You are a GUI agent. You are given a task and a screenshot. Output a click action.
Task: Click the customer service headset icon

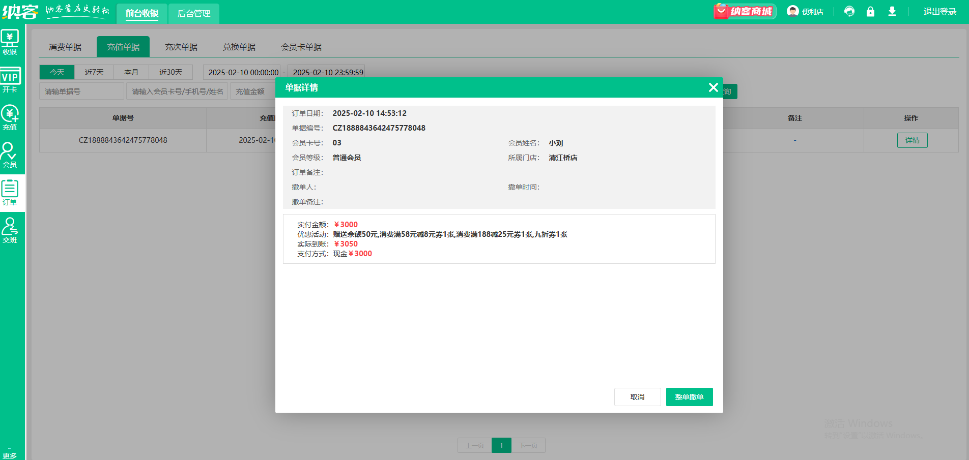pyautogui.click(x=849, y=11)
